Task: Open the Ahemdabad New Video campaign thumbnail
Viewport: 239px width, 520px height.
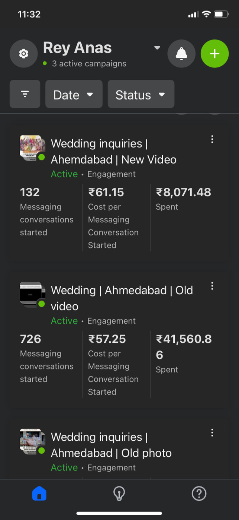Action: pyautogui.click(x=32, y=148)
